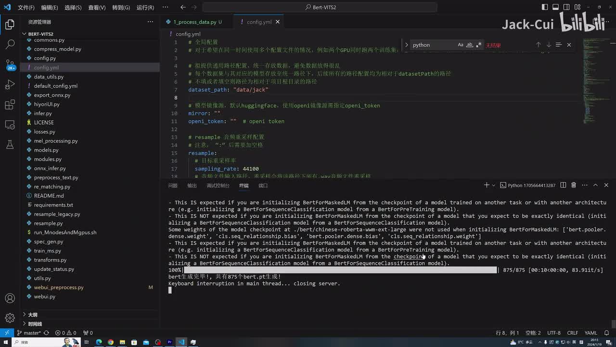Screen dimensions: 616x347
Task: Open the Extensions view
Action: click(x=10, y=105)
